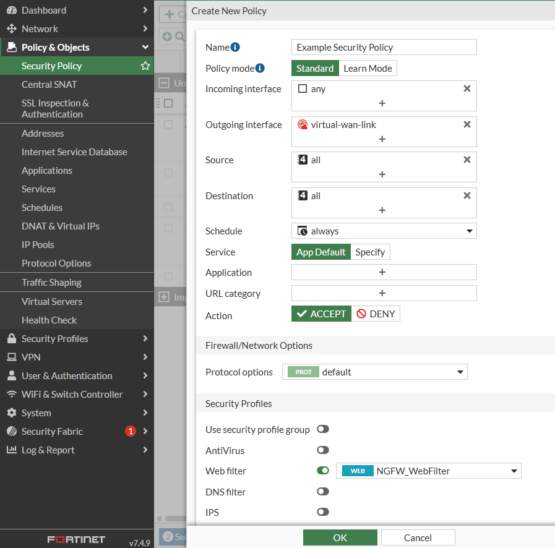Add entry to Outgoing interface via plus
555x548 pixels.
tap(382, 139)
